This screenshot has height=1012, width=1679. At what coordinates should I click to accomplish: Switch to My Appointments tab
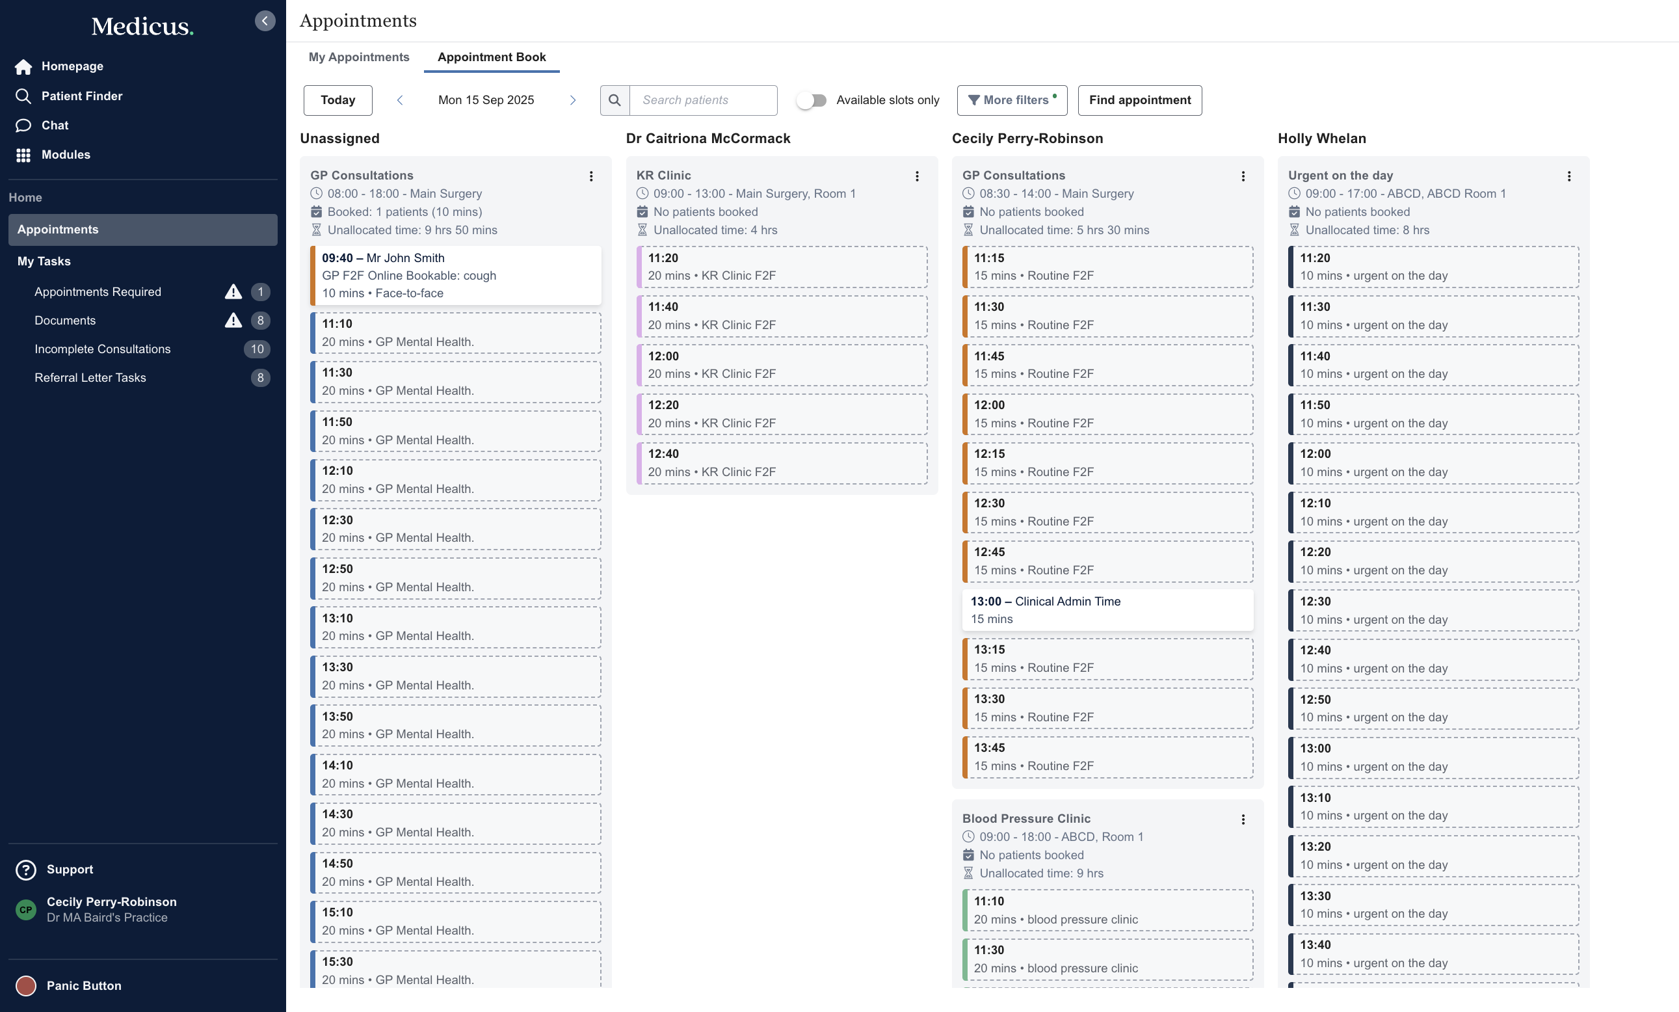point(359,57)
